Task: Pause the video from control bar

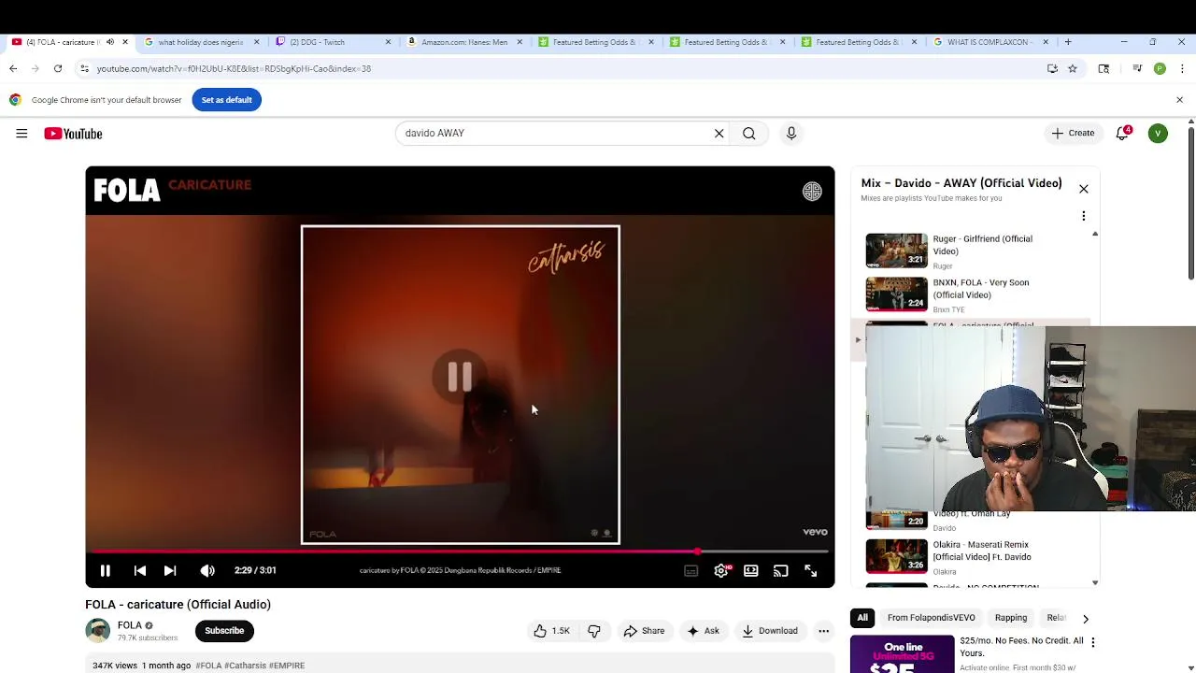Action: 106,570
